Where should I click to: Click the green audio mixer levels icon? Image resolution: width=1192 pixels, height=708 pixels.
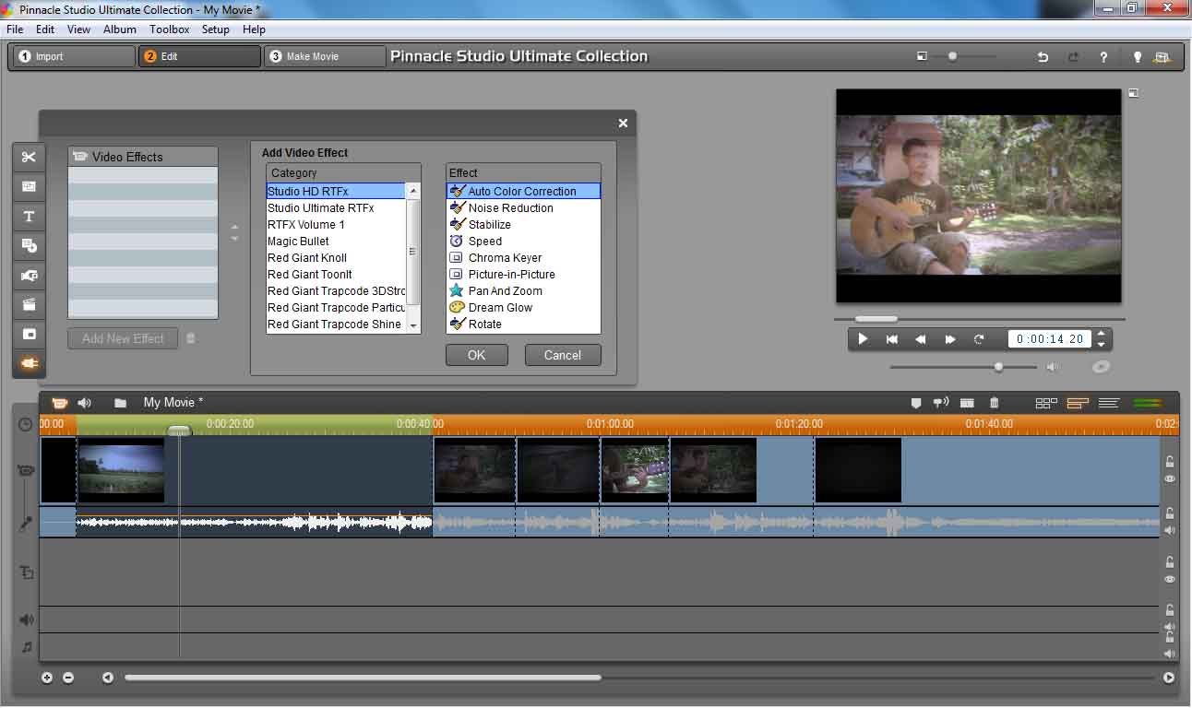click(x=1147, y=403)
